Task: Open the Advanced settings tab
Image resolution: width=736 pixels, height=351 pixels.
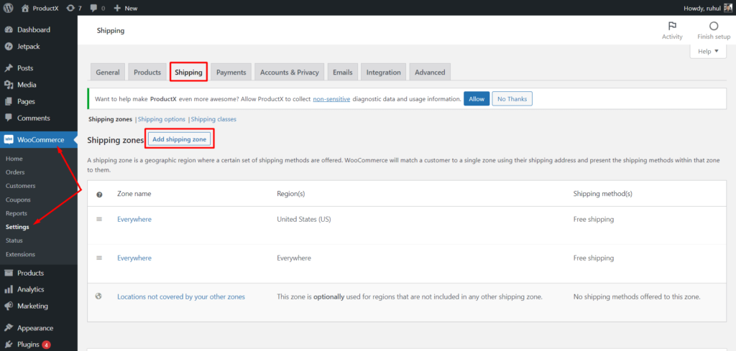Action: tap(430, 72)
